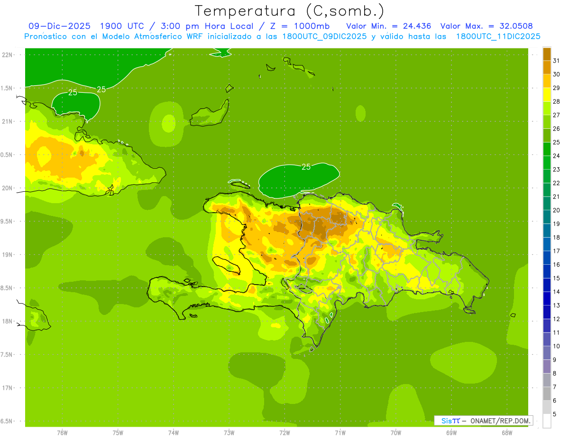Click the 20N latitude axis label
The width and height of the screenshot is (569, 439).
click(x=8, y=188)
